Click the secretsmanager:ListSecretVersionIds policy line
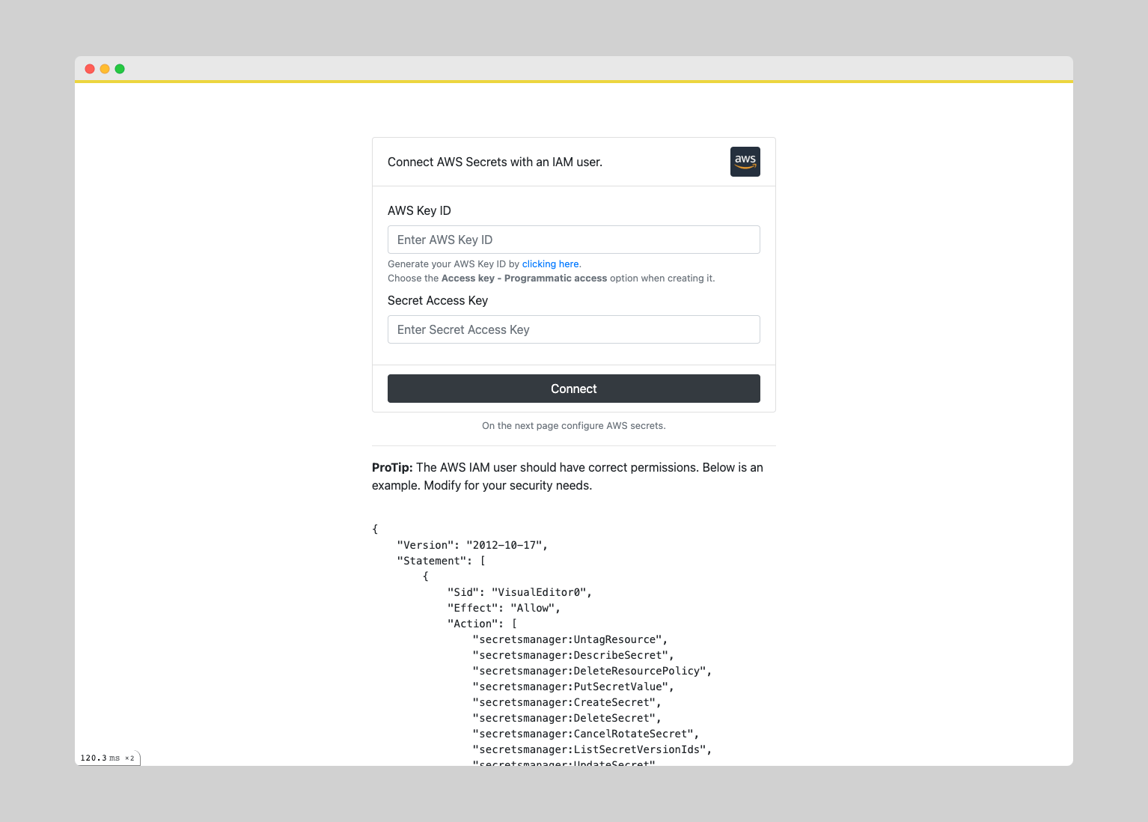This screenshot has height=822, width=1148. pyautogui.click(x=592, y=749)
